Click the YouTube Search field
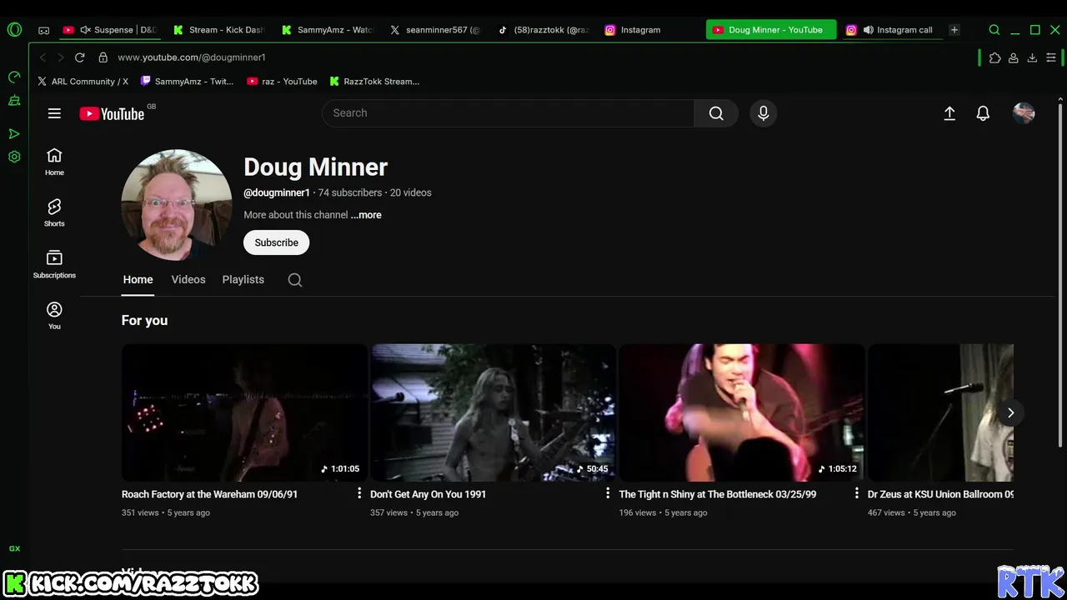 (x=508, y=113)
